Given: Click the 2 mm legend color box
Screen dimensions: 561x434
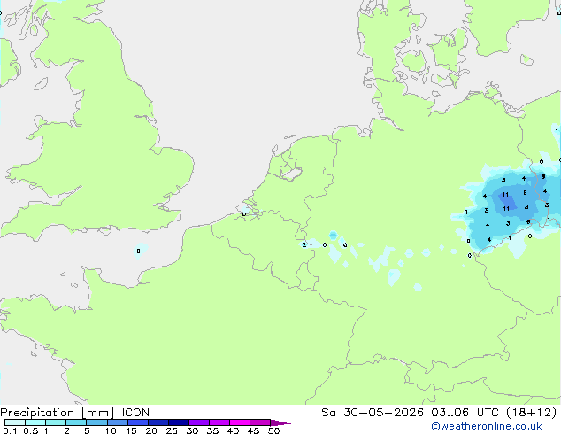Looking at the screenshot, I should [x=76, y=422].
